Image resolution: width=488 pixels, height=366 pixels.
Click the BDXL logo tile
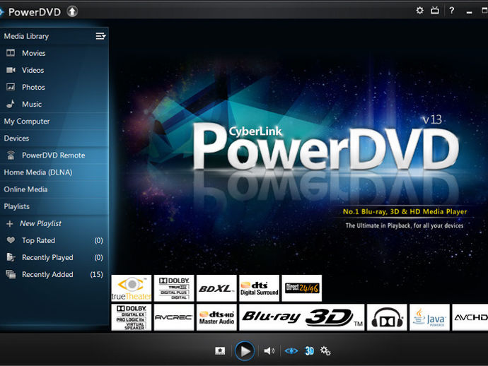[x=216, y=288]
